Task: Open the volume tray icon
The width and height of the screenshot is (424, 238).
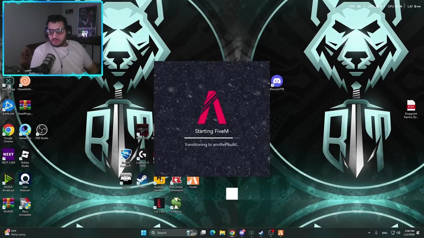Action: (398, 233)
